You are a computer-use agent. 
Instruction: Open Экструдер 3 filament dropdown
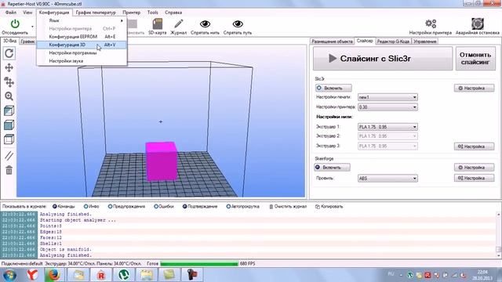[387, 146]
